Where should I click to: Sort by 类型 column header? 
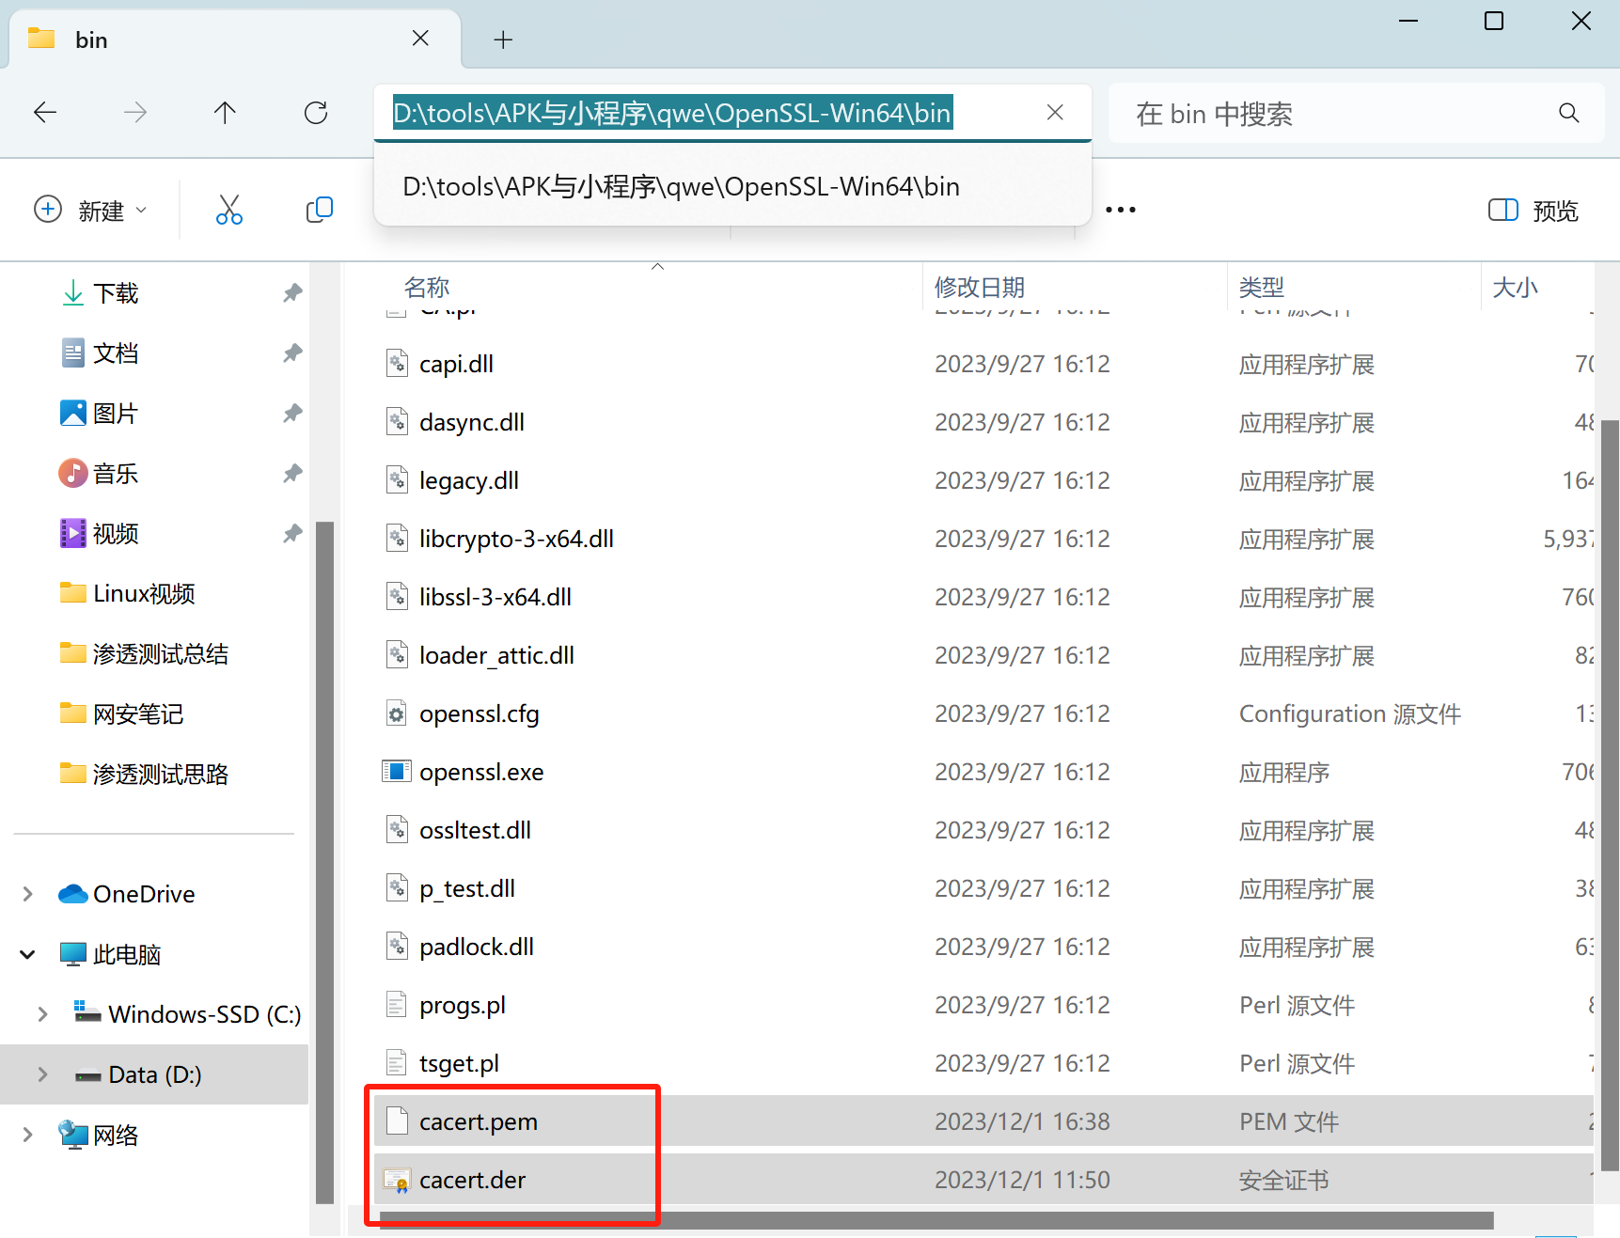1354,287
